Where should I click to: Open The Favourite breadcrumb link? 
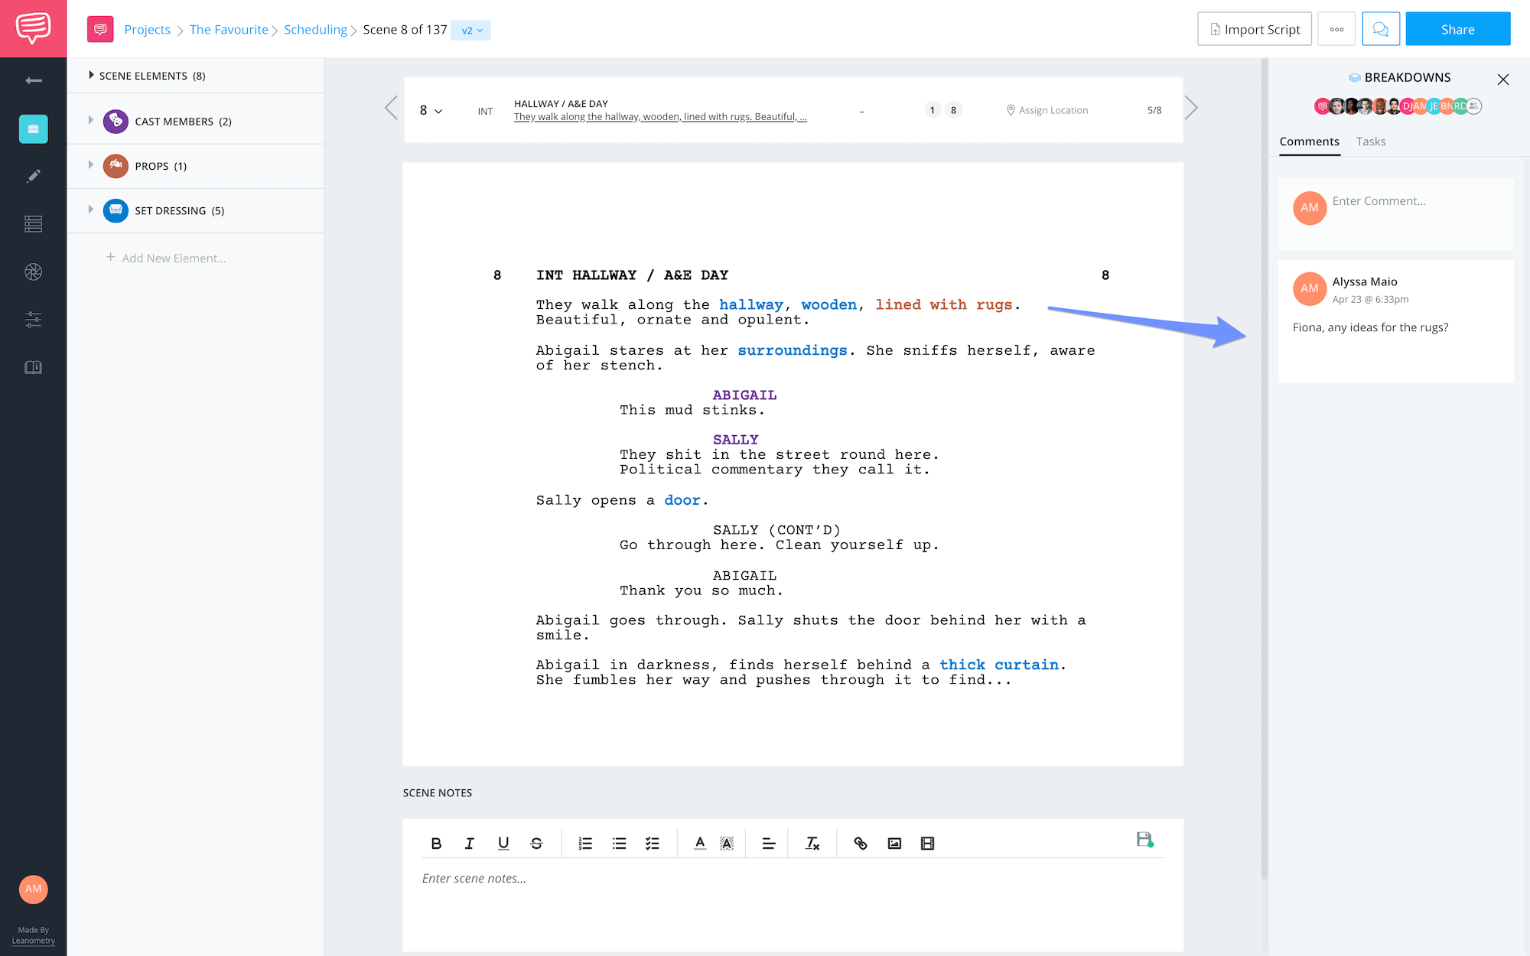(x=229, y=29)
